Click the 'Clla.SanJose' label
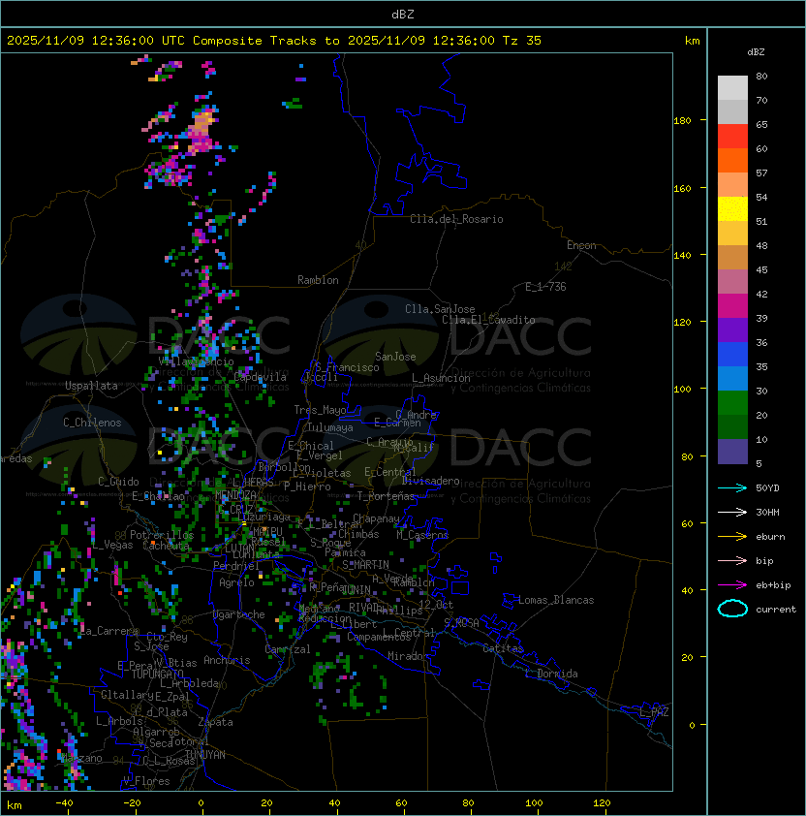This screenshot has width=806, height=816. point(440,309)
